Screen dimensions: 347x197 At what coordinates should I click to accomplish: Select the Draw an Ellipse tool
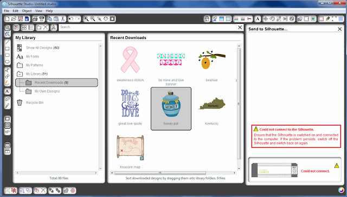[x=7, y=62]
